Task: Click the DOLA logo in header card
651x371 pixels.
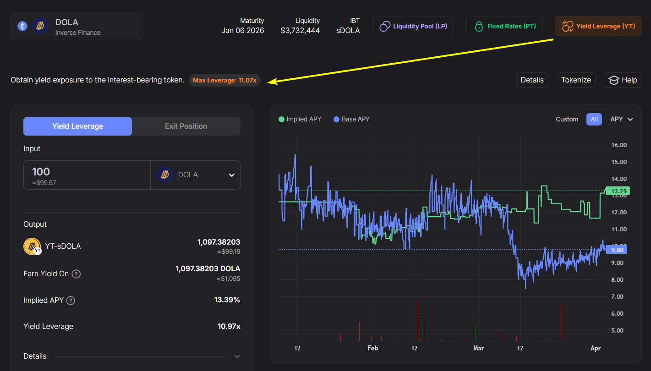Action: pos(40,26)
